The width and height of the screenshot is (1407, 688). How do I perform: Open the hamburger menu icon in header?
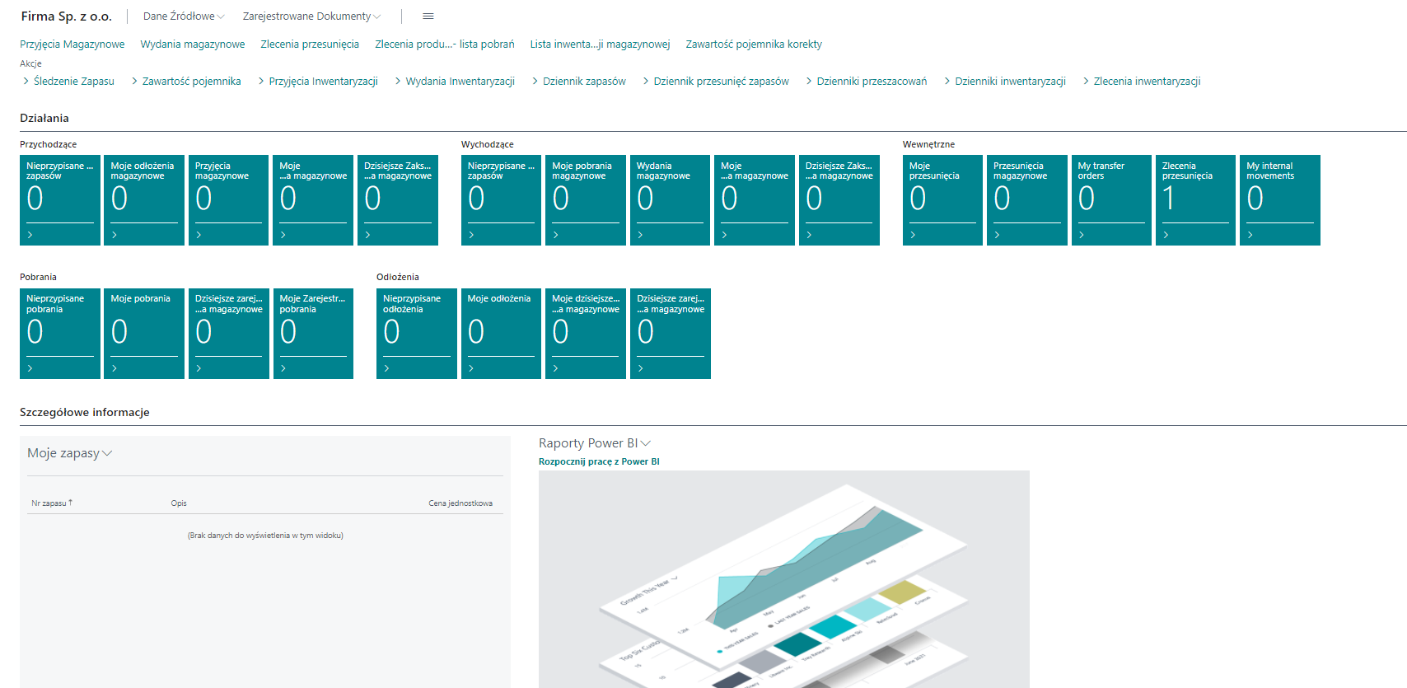[x=428, y=16]
